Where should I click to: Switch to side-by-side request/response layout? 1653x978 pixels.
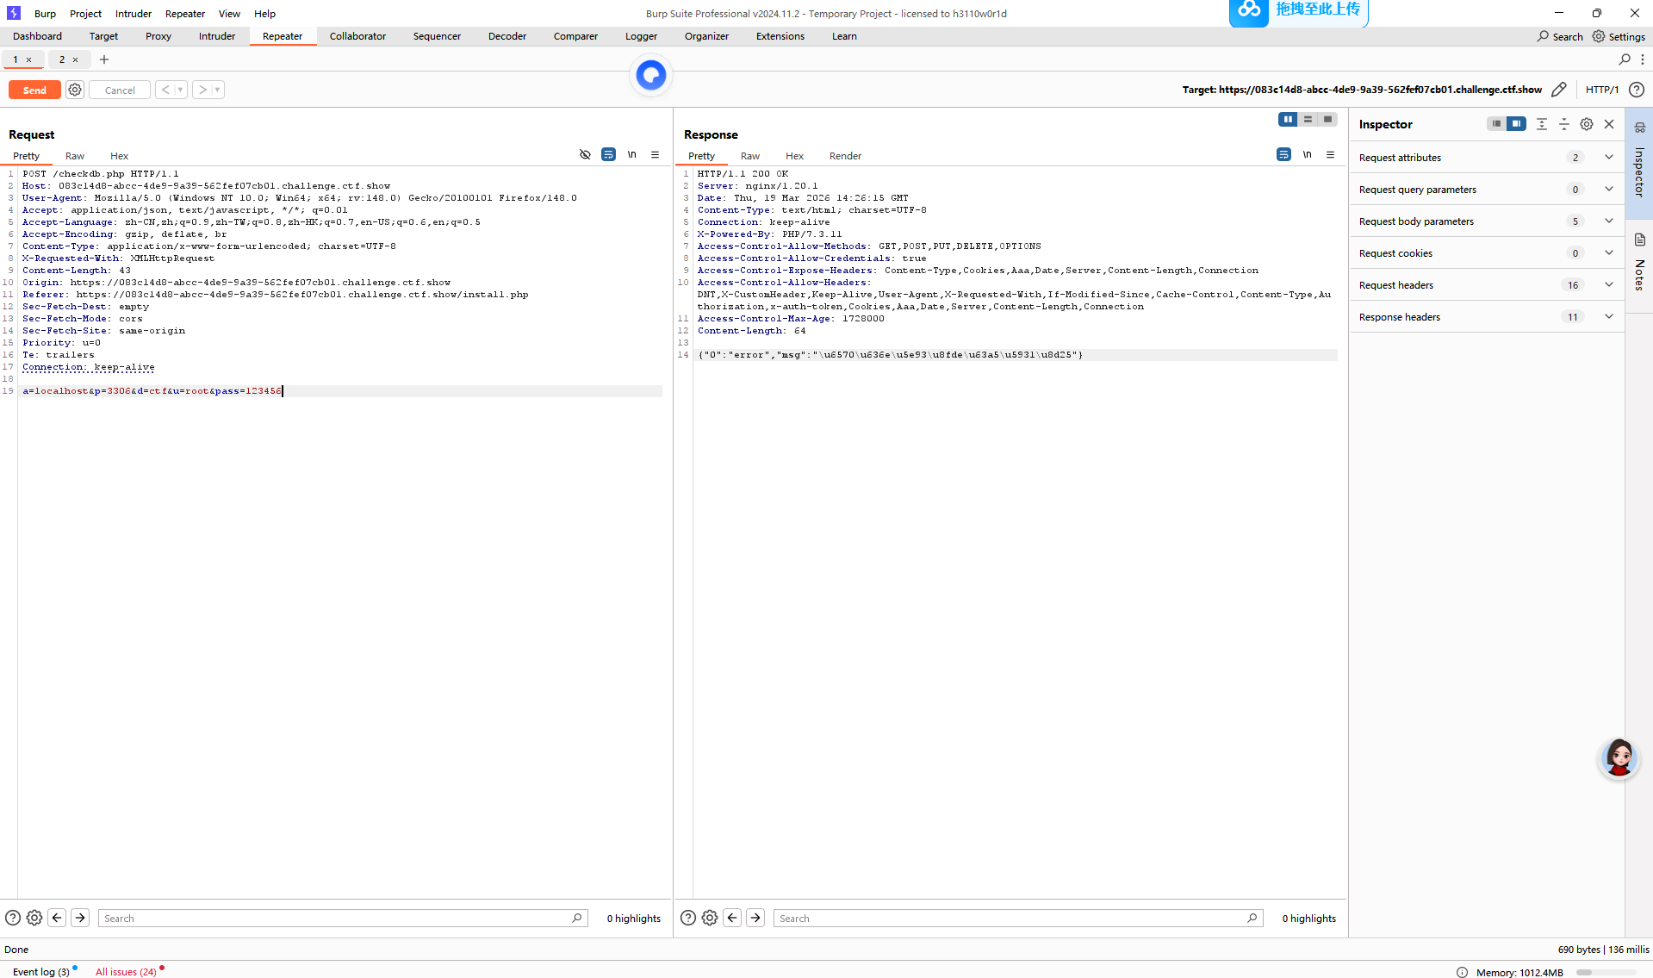coord(1288,120)
